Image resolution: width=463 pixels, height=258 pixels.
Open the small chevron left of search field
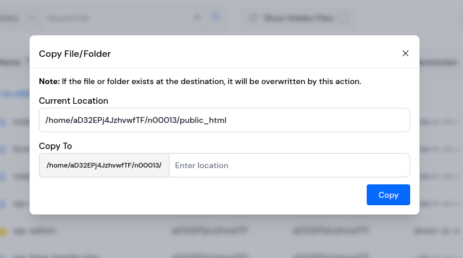31,19
